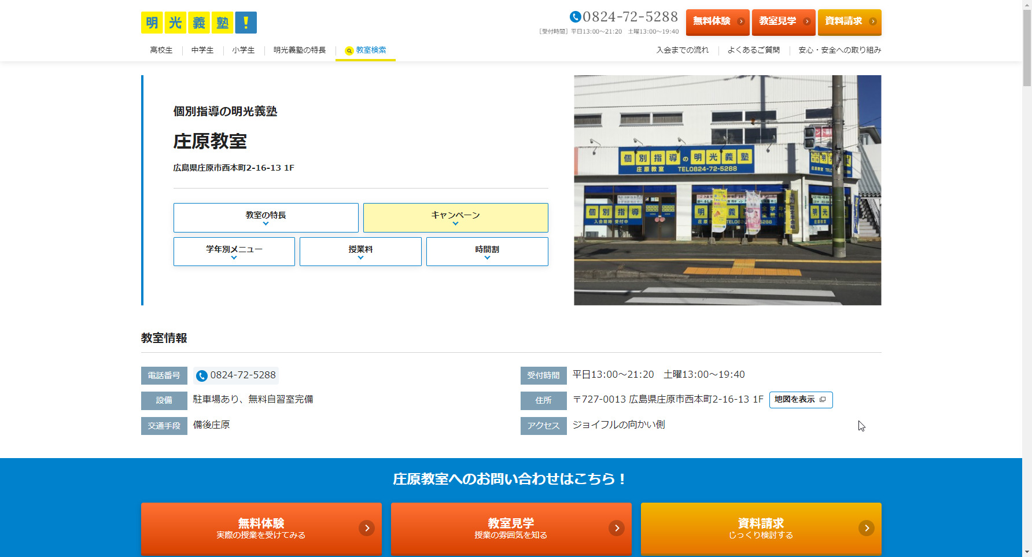Screen dimensions: 1032x557
Task: Click the phone icon beside header number
Action: [575, 17]
